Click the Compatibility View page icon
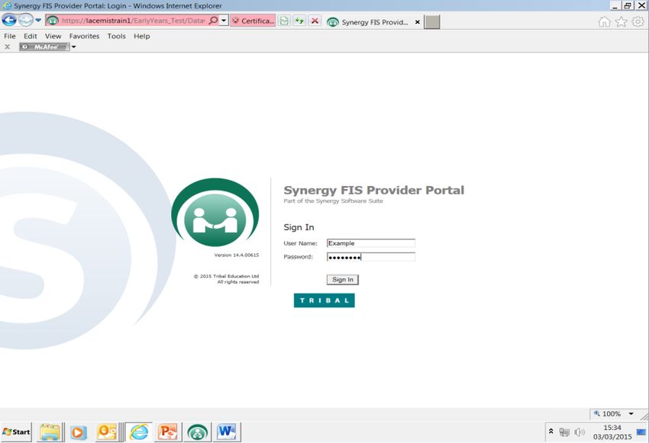This screenshot has width=649, height=443. point(284,21)
